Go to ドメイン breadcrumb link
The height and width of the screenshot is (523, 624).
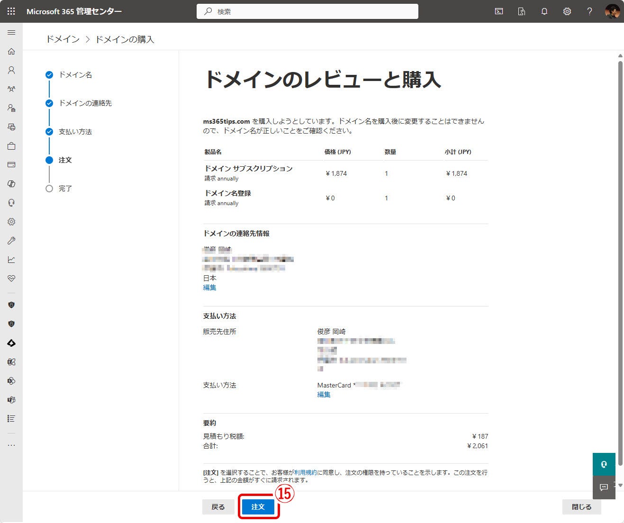click(x=63, y=39)
